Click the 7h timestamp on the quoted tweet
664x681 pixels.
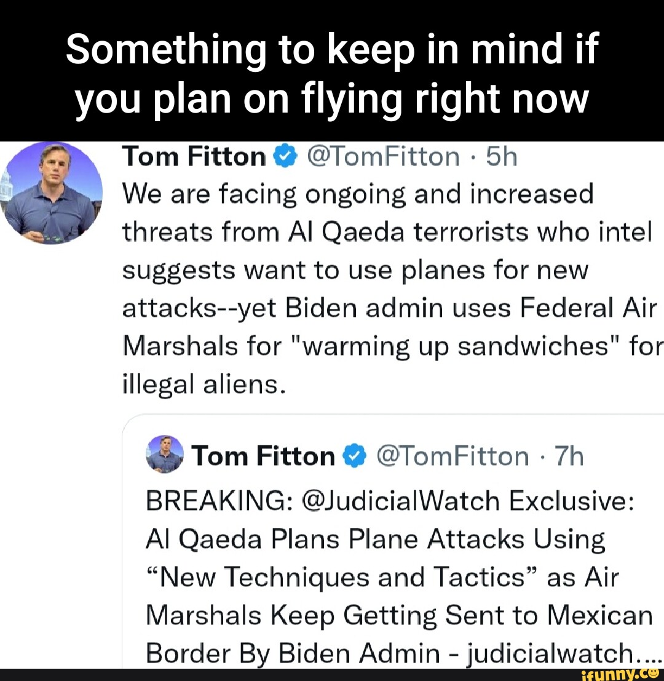tap(569, 456)
